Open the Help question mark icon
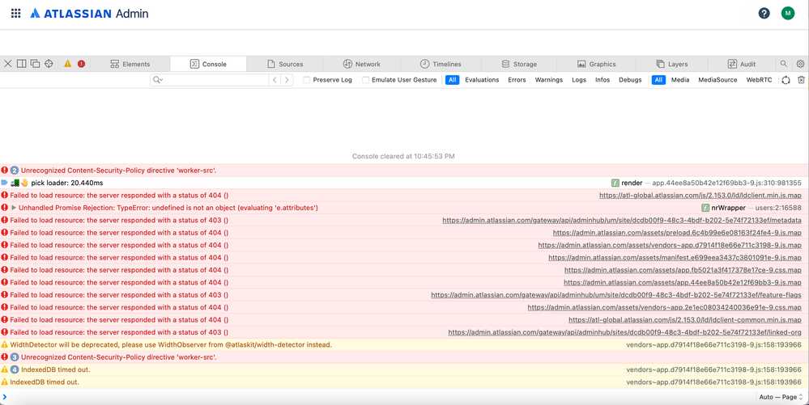The image size is (809, 405). click(x=764, y=14)
